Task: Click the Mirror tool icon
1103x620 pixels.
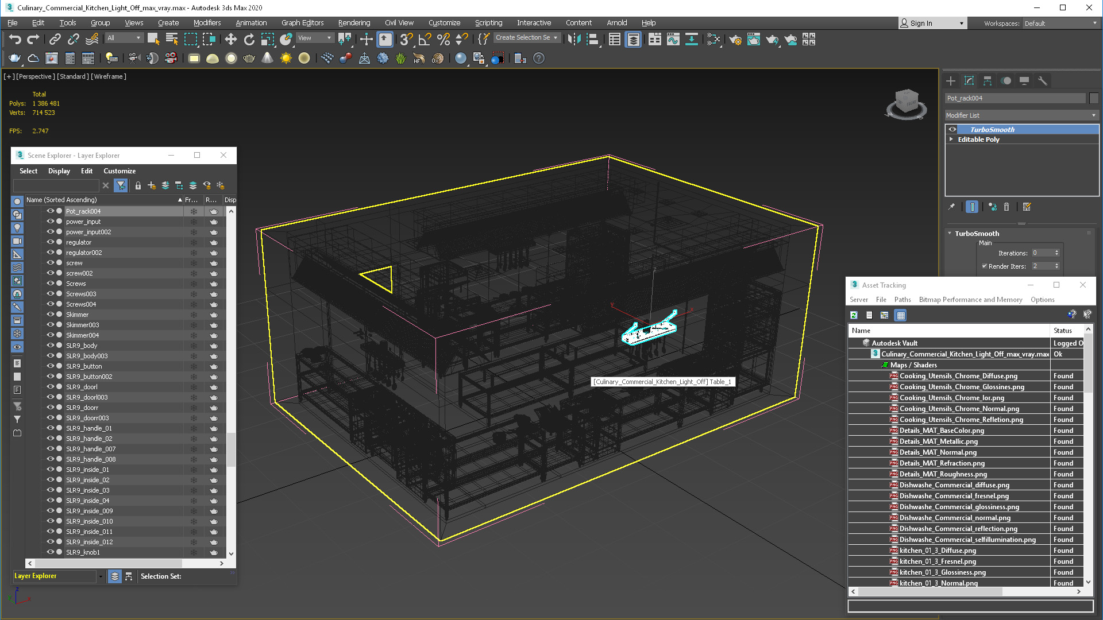Action: point(574,39)
